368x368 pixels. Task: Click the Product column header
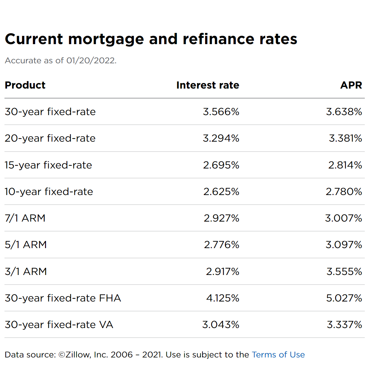[25, 85]
